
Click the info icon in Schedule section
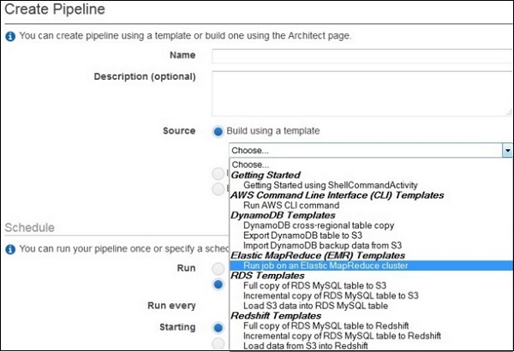9,249
